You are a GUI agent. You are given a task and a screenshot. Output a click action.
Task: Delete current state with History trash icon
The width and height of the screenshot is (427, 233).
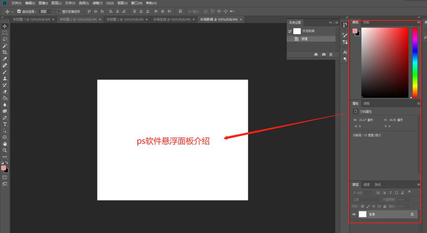331,54
